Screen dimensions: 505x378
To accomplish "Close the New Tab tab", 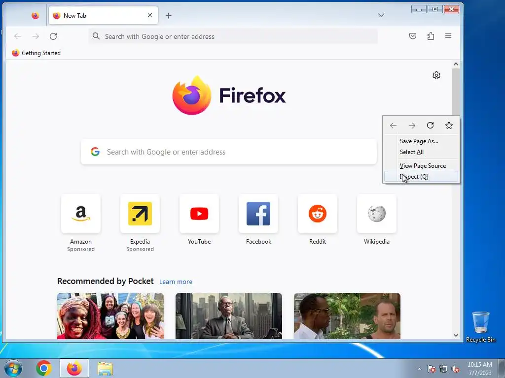I will pos(150,15).
